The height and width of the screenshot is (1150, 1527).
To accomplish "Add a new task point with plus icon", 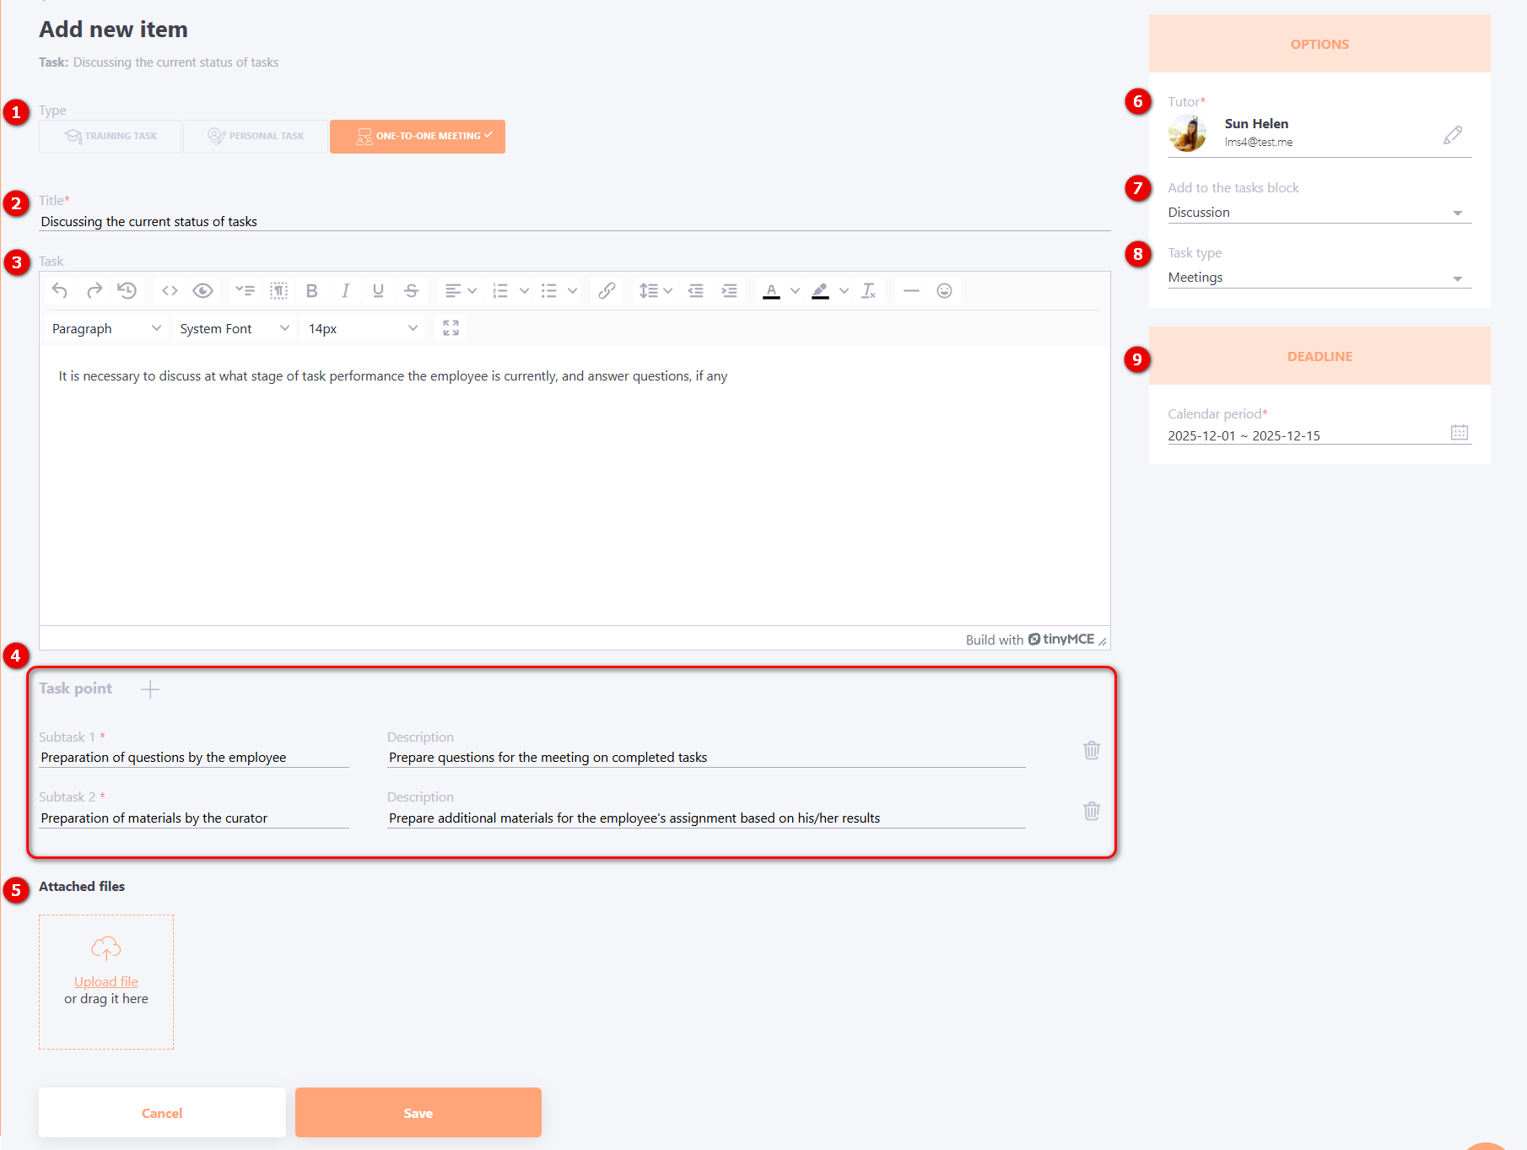I will [x=150, y=689].
